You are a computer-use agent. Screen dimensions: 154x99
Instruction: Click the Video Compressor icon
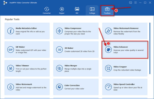[59, 31]
